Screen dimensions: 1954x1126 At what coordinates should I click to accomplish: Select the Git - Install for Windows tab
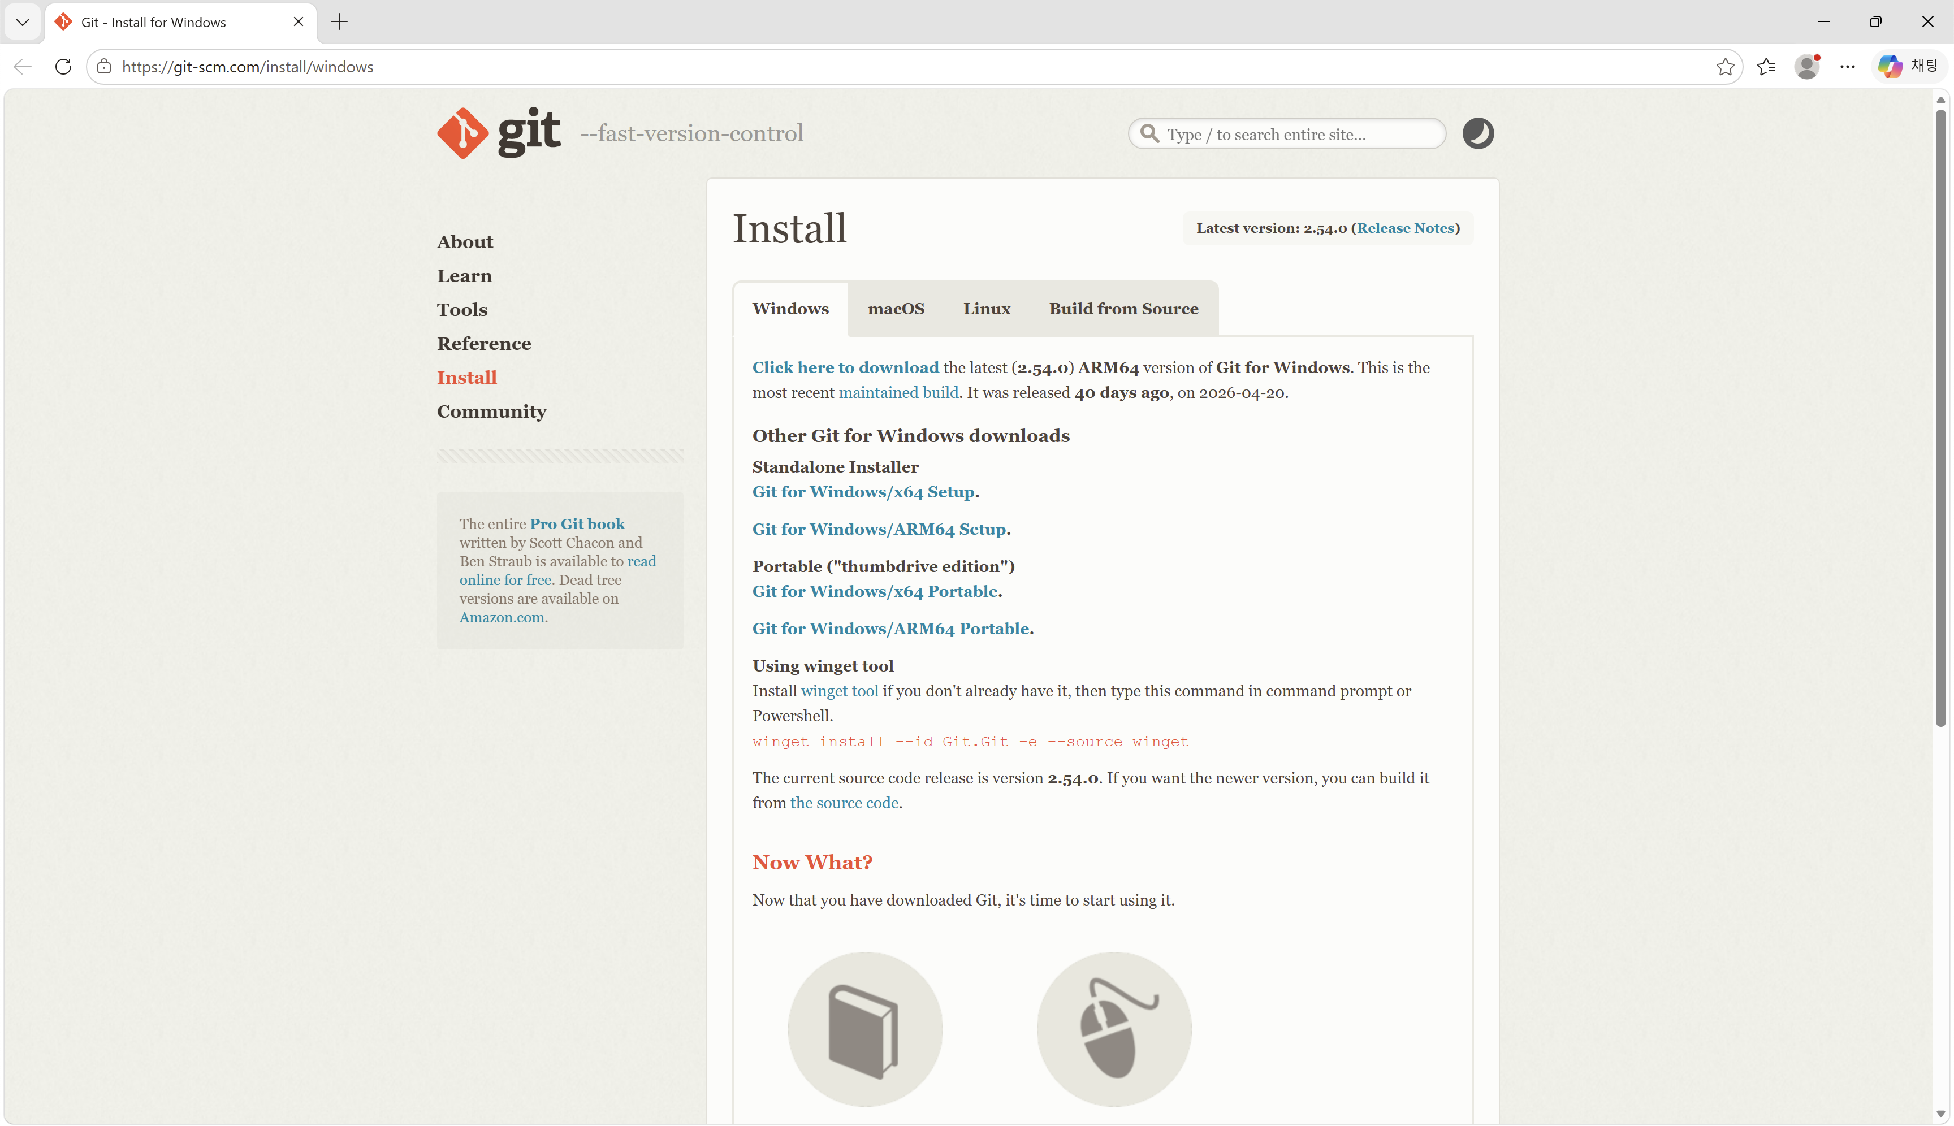(x=181, y=21)
